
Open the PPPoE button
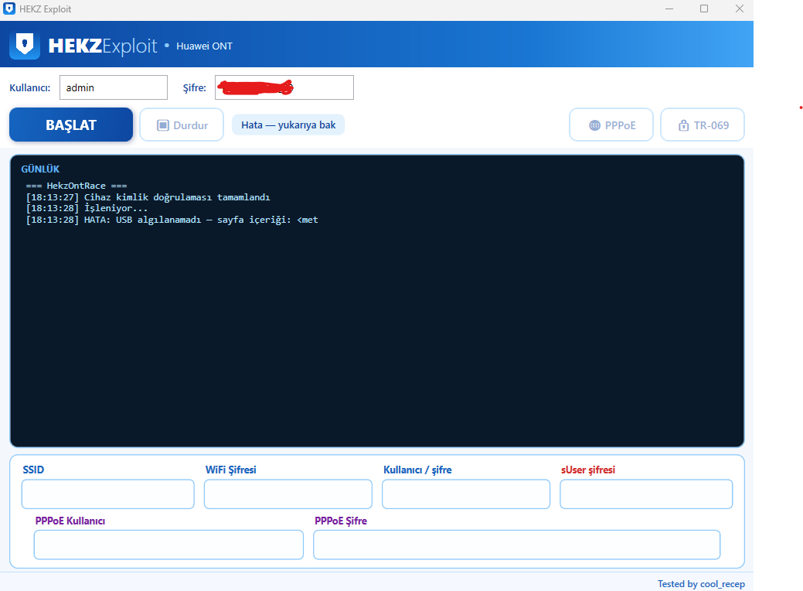(611, 125)
